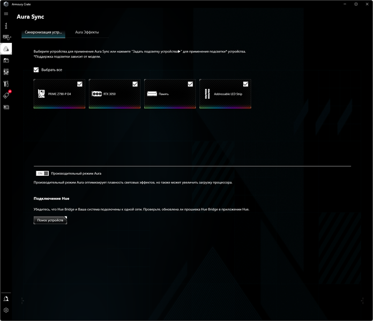Click the Armoury Crate logo in title bar
This screenshot has width=373, height=321.
[6, 4]
